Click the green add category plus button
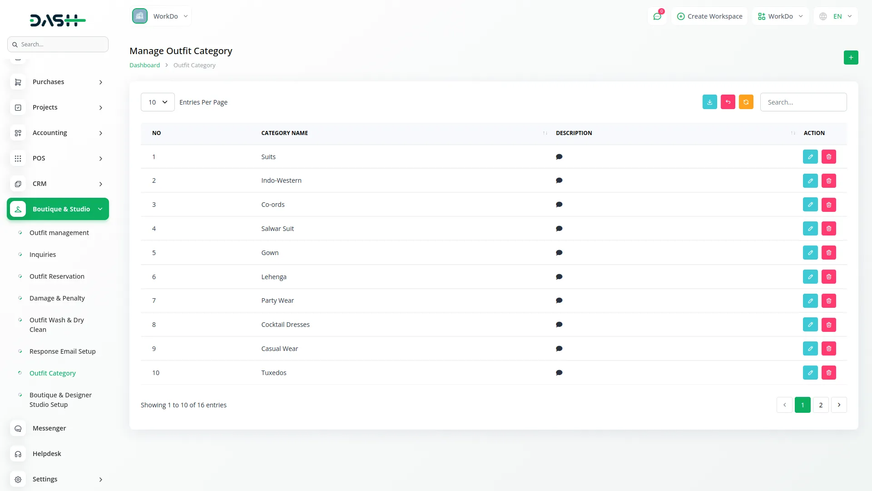872x491 pixels. pos(851,58)
